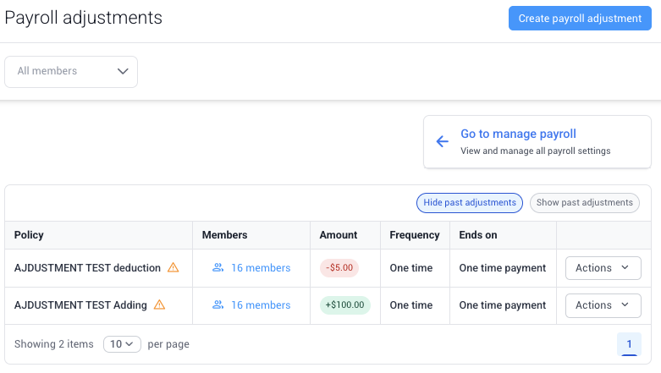Select Show past adjustments toggle
The image size is (661, 373).
584,203
